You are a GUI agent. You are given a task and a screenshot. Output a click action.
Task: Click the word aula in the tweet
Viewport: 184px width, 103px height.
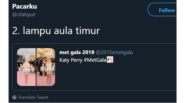tap(63, 31)
